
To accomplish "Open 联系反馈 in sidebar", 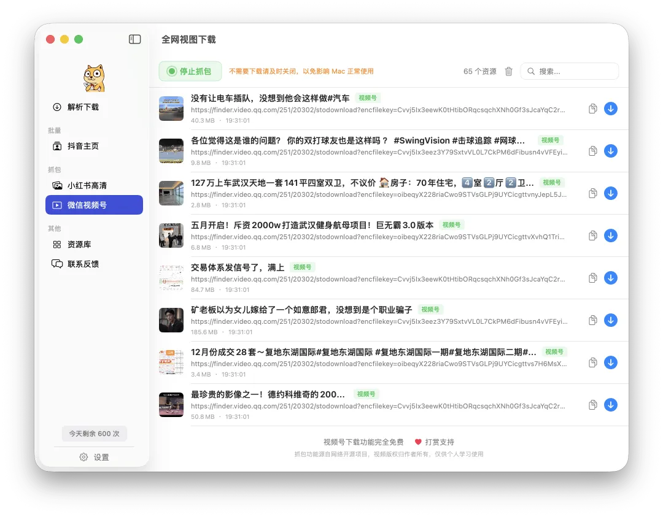I will pos(94,264).
